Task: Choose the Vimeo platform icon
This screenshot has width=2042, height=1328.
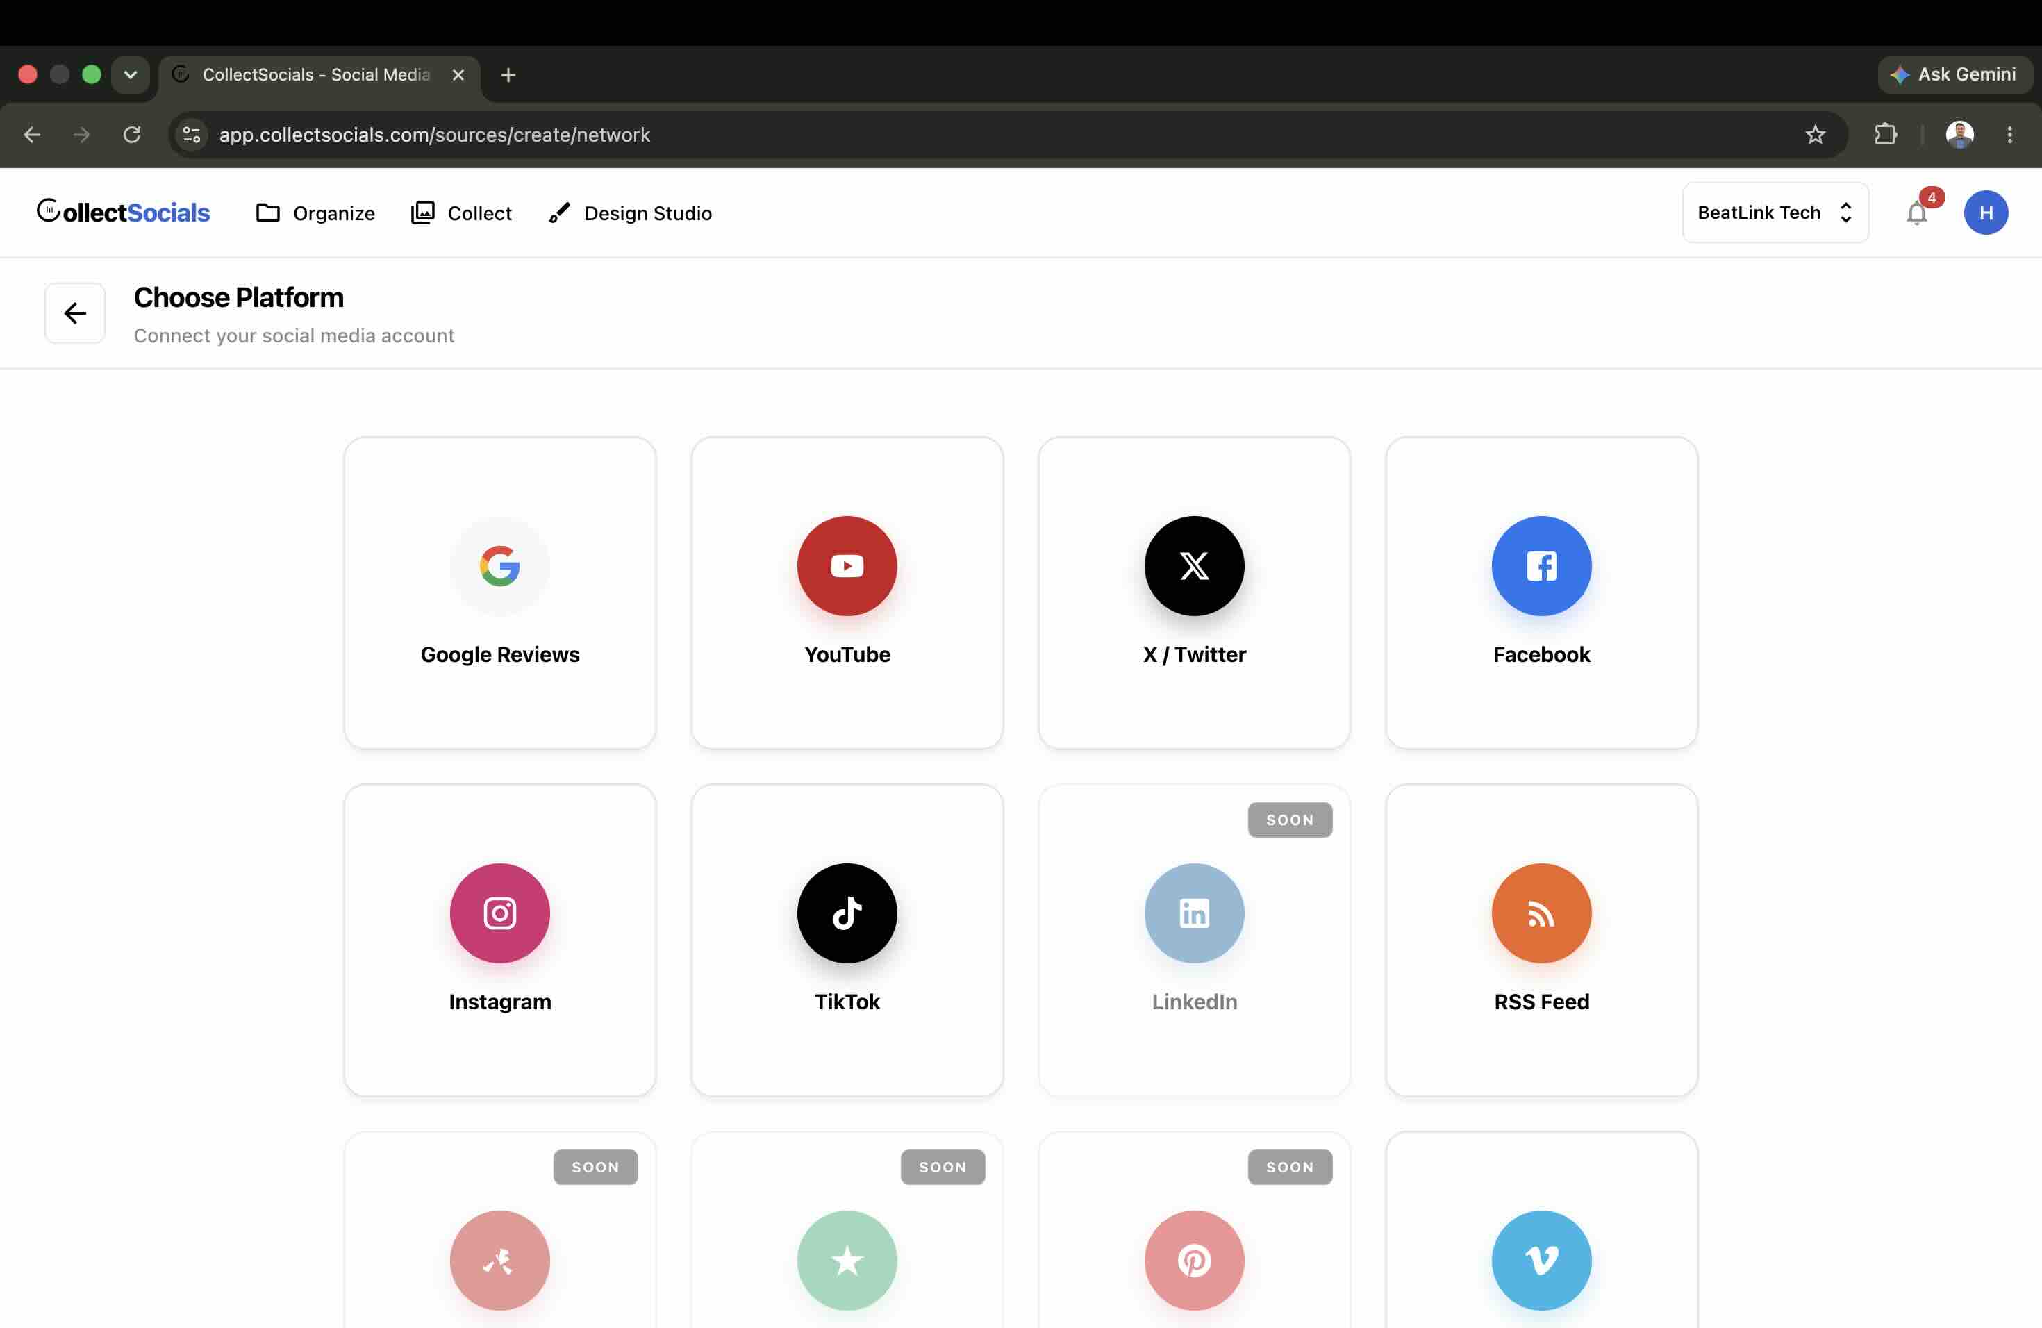Action: [1541, 1260]
